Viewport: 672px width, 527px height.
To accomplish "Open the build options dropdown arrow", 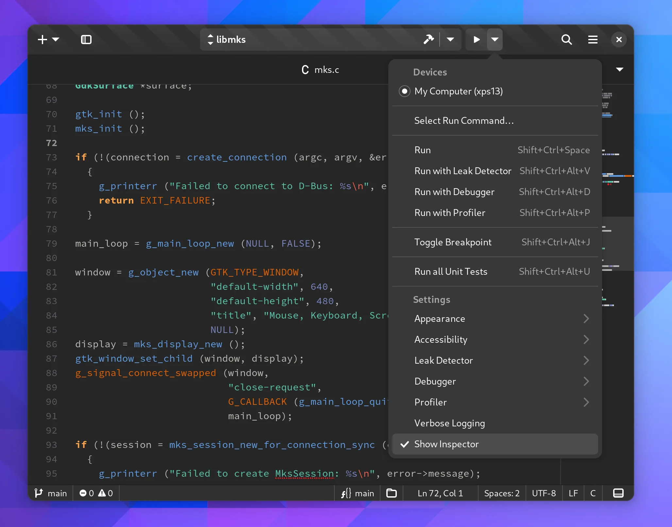I will 450,40.
